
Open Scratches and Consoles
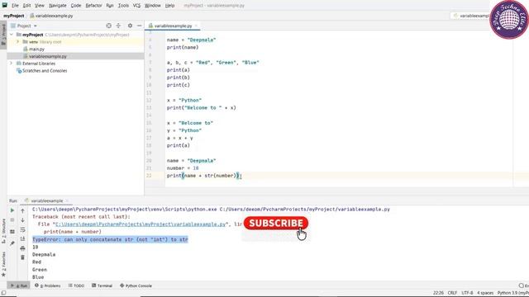pos(45,71)
